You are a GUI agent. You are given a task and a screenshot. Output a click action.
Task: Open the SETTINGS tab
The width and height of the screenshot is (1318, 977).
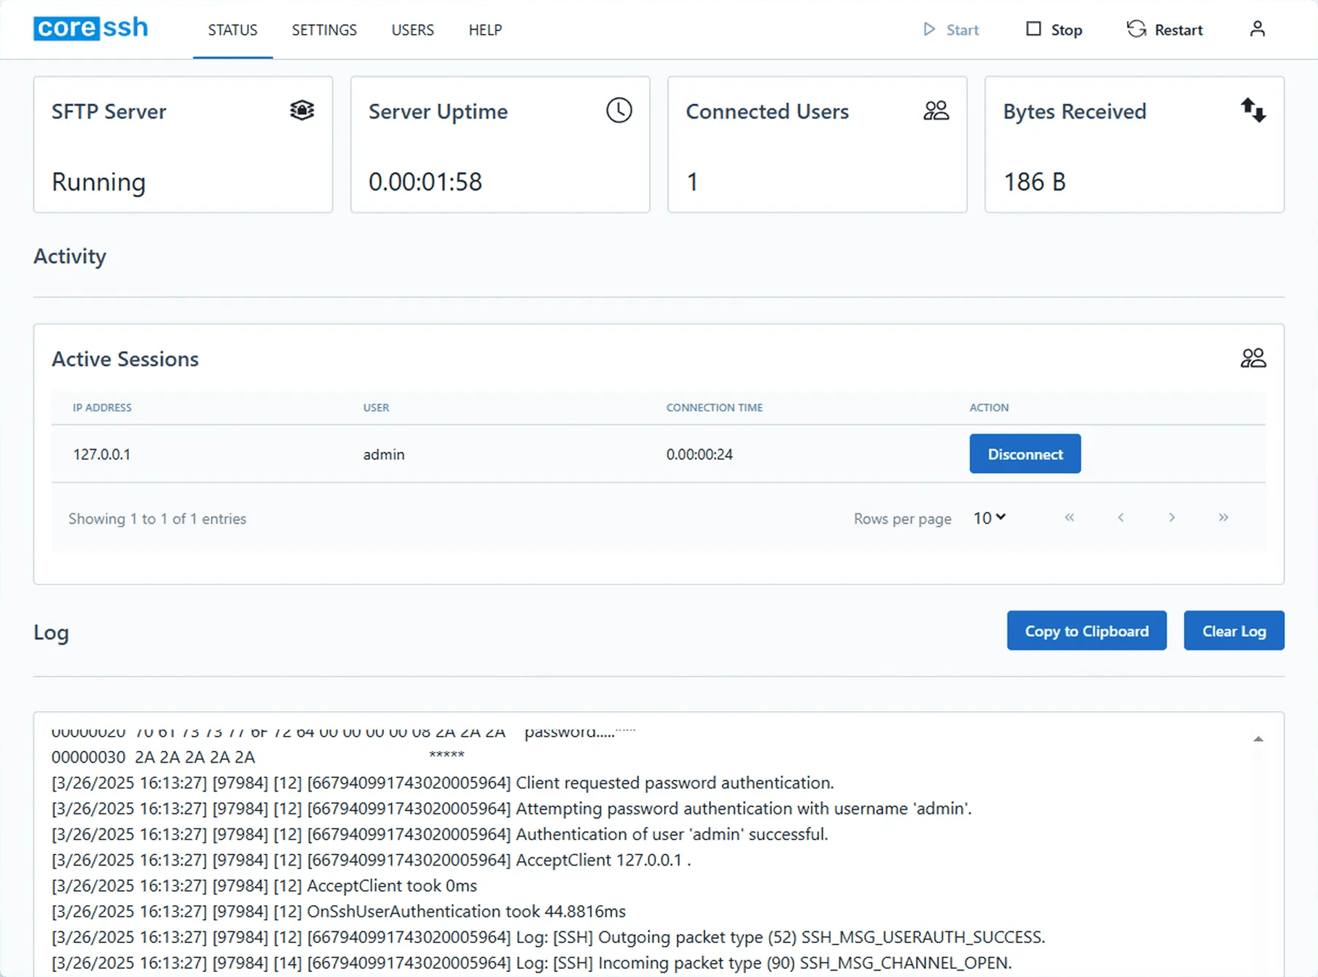[324, 30]
